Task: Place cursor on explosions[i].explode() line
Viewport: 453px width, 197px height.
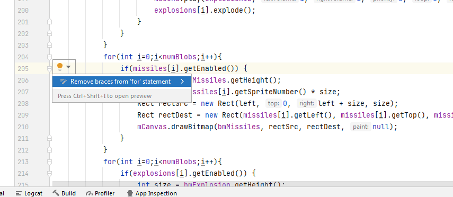Action: [x=205, y=11]
